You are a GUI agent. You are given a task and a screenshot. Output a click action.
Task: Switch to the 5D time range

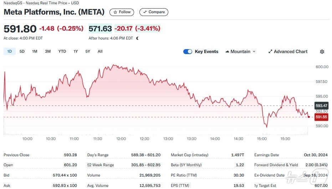pos(22,51)
